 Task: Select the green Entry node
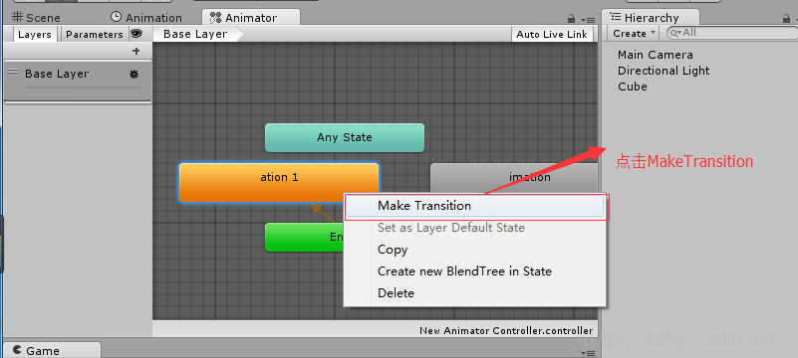point(304,237)
